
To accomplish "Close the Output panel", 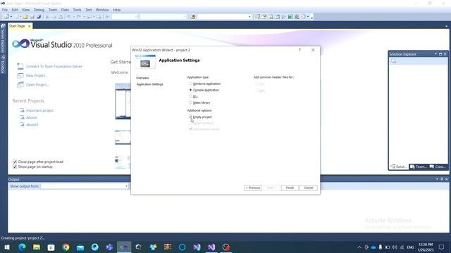I will [x=446, y=179].
